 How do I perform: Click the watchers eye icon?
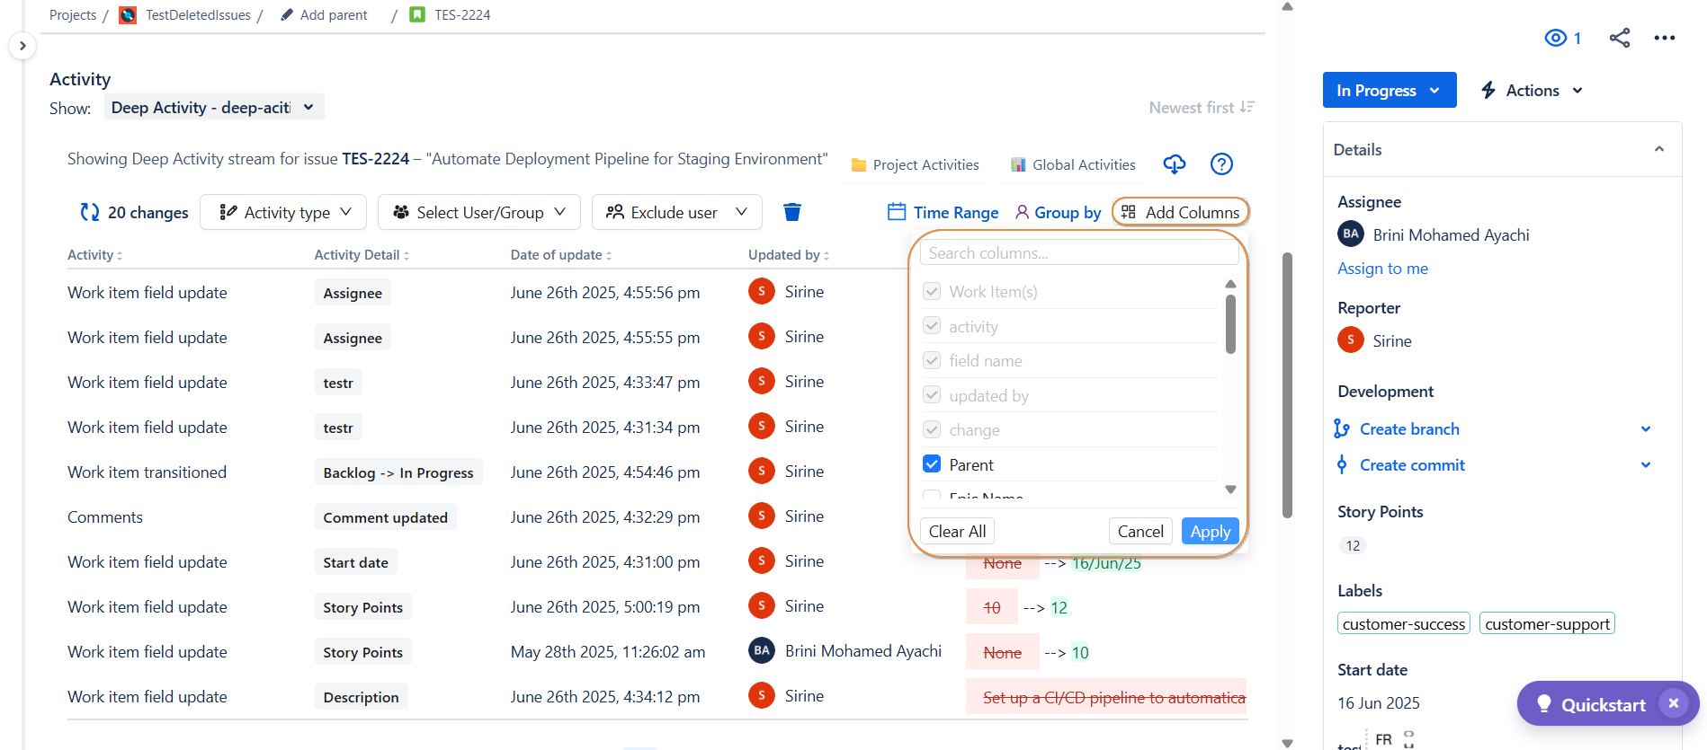1556,38
